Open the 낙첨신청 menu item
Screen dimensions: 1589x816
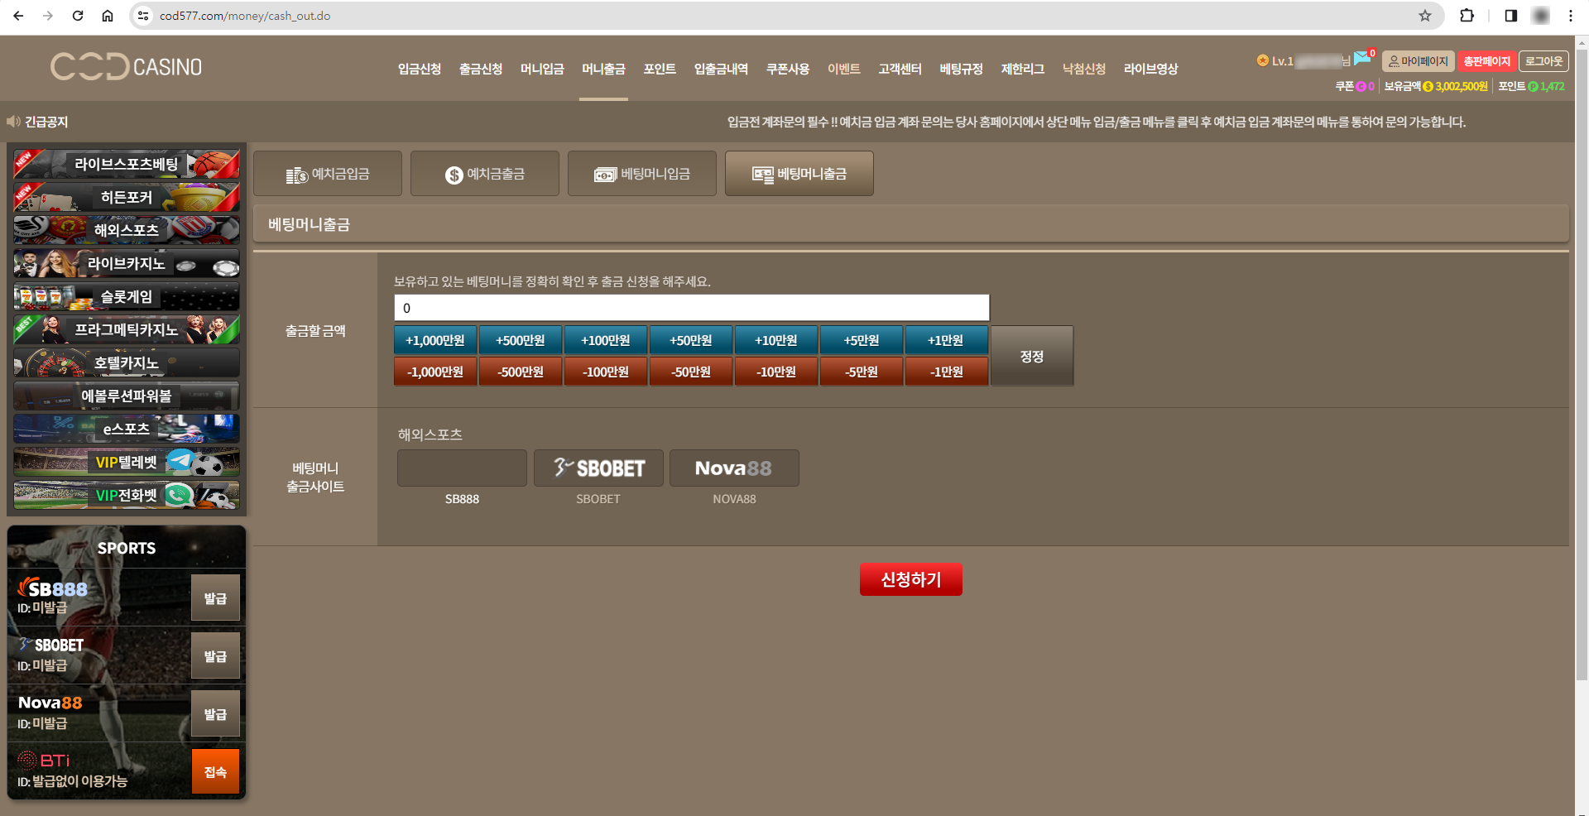[x=1084, y=69]
